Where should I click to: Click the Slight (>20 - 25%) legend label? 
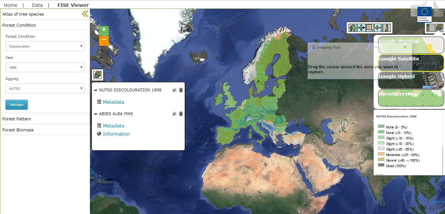click(x=400, y=149)
